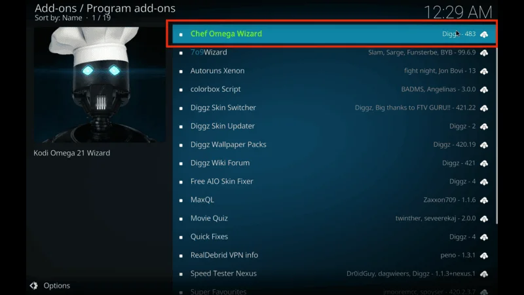Click cloud download icon for Chef Omega Wizard
The height and width of the screenshot is (295, 524).
pos(484,34)
